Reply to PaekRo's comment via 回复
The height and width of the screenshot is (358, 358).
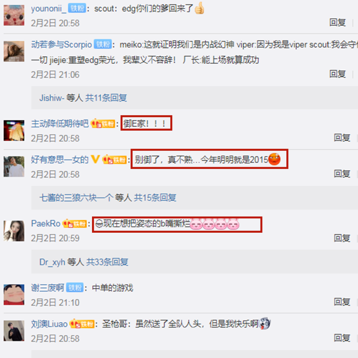342,238
